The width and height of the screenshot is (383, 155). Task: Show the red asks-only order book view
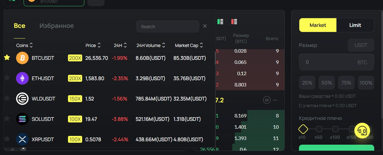click(234, 22)
